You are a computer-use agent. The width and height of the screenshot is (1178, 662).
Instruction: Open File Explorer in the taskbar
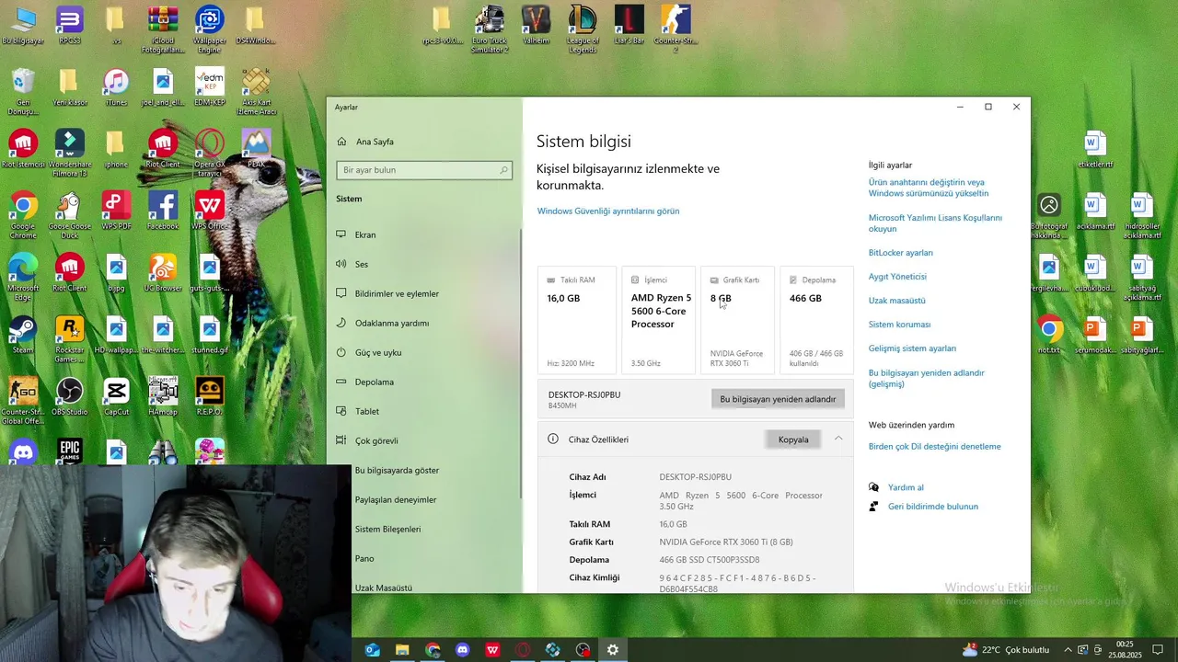(x=402, y=649)
